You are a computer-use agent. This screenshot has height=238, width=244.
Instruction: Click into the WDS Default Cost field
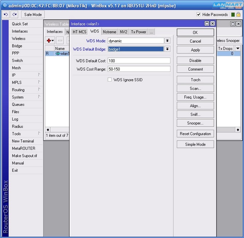(x=139, y=61)
